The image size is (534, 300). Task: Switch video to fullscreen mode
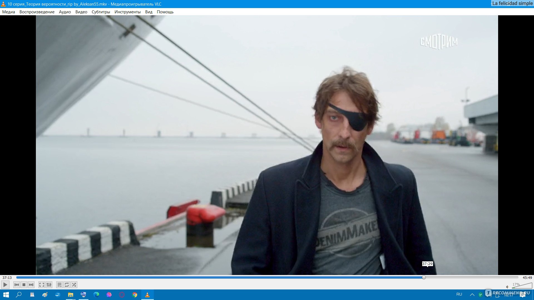[x=41, y=285]
